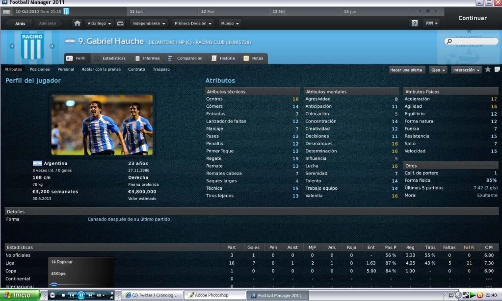The image size is (502, 301).
Task: Click the Gabriel Hauche player photo
Action: point(102,125)
